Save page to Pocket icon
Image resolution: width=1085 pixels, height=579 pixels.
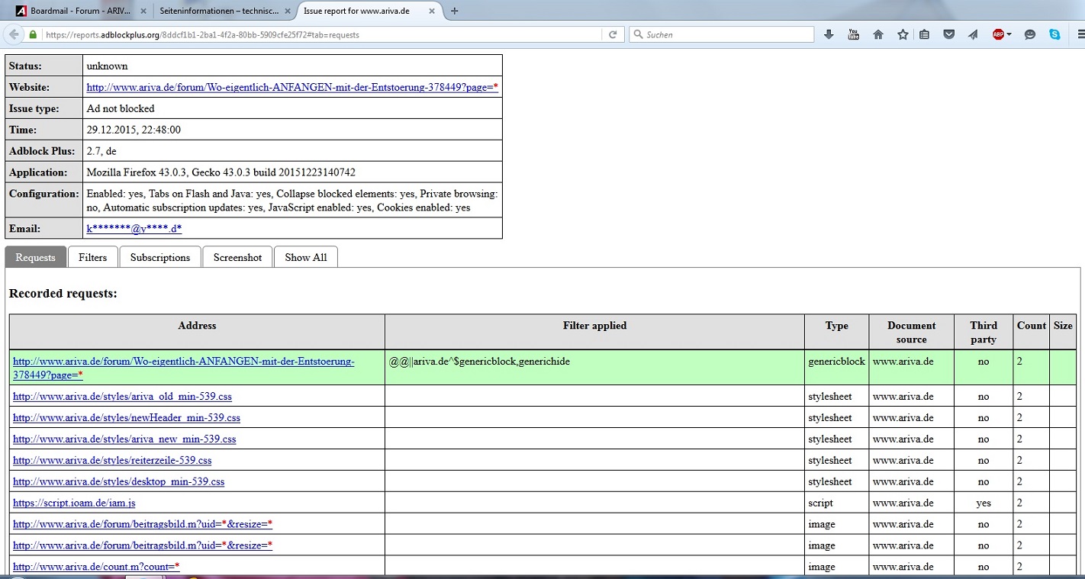[948, 34]
